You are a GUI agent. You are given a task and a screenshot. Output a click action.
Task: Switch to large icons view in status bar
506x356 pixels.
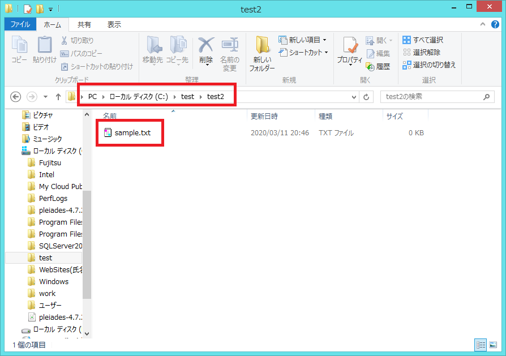coord(493,345)
